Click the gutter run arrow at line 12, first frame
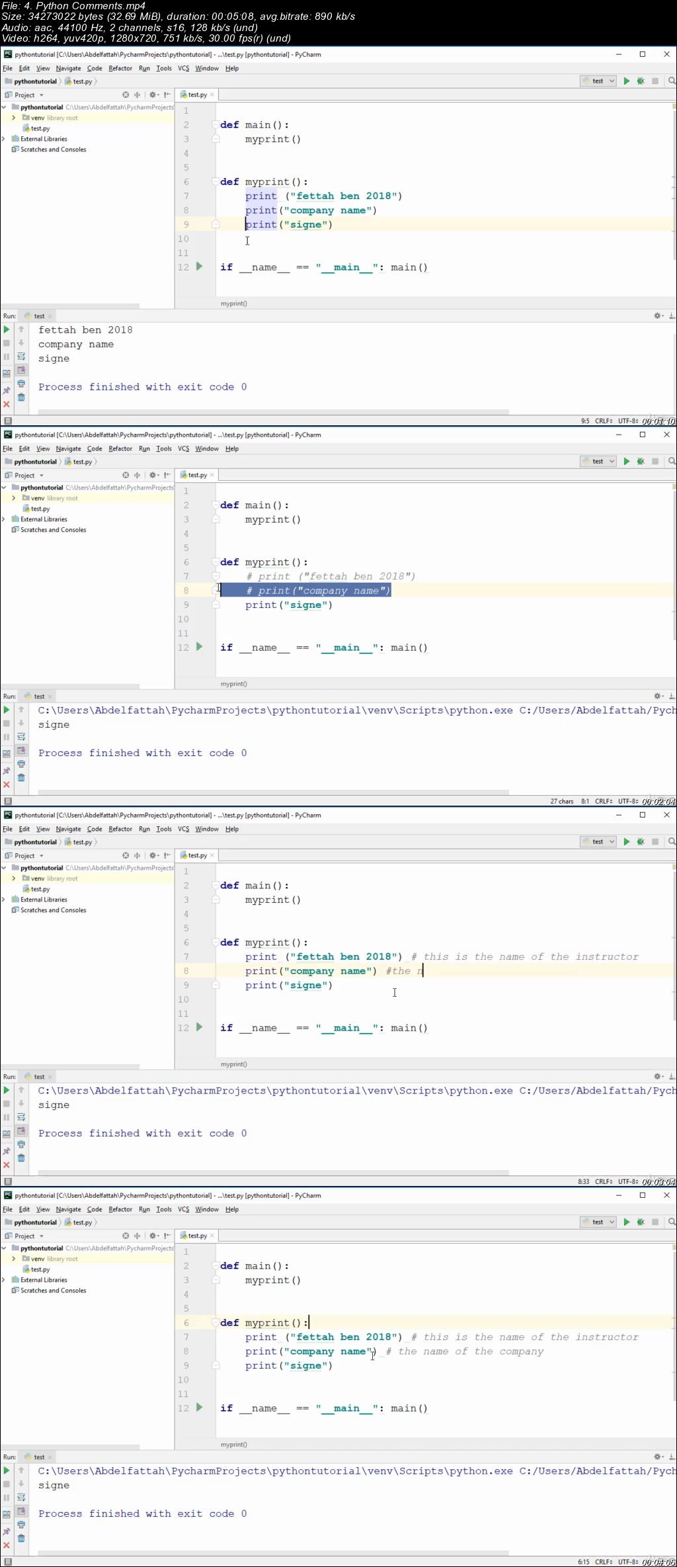This screenshot has width=677, height=1567. [x=199, y=267]
